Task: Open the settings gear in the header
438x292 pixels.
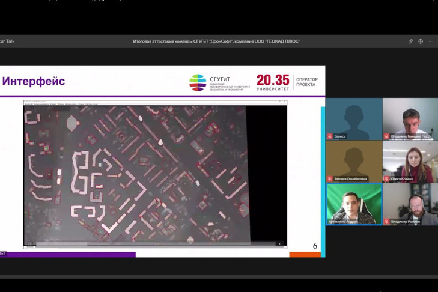Action: 421,41
